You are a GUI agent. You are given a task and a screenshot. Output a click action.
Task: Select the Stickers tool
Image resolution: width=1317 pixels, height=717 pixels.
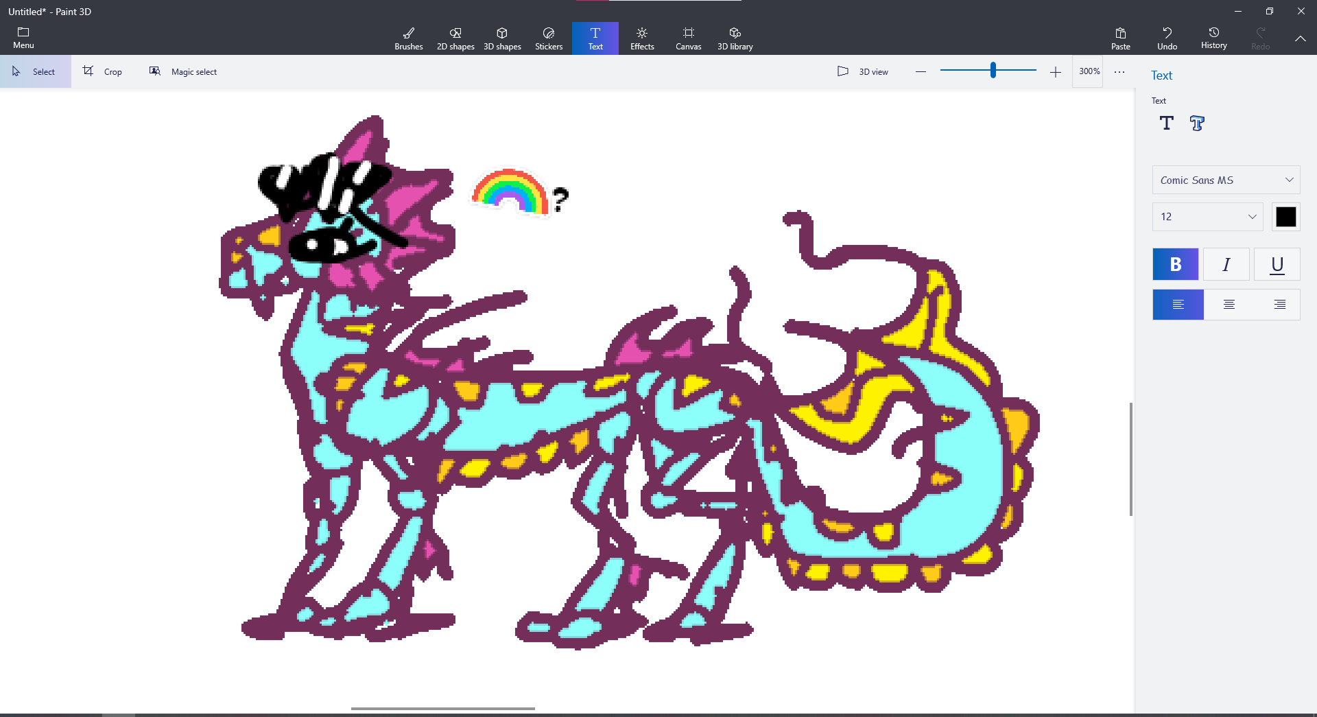pyautogui.click(x=548, y=38)
